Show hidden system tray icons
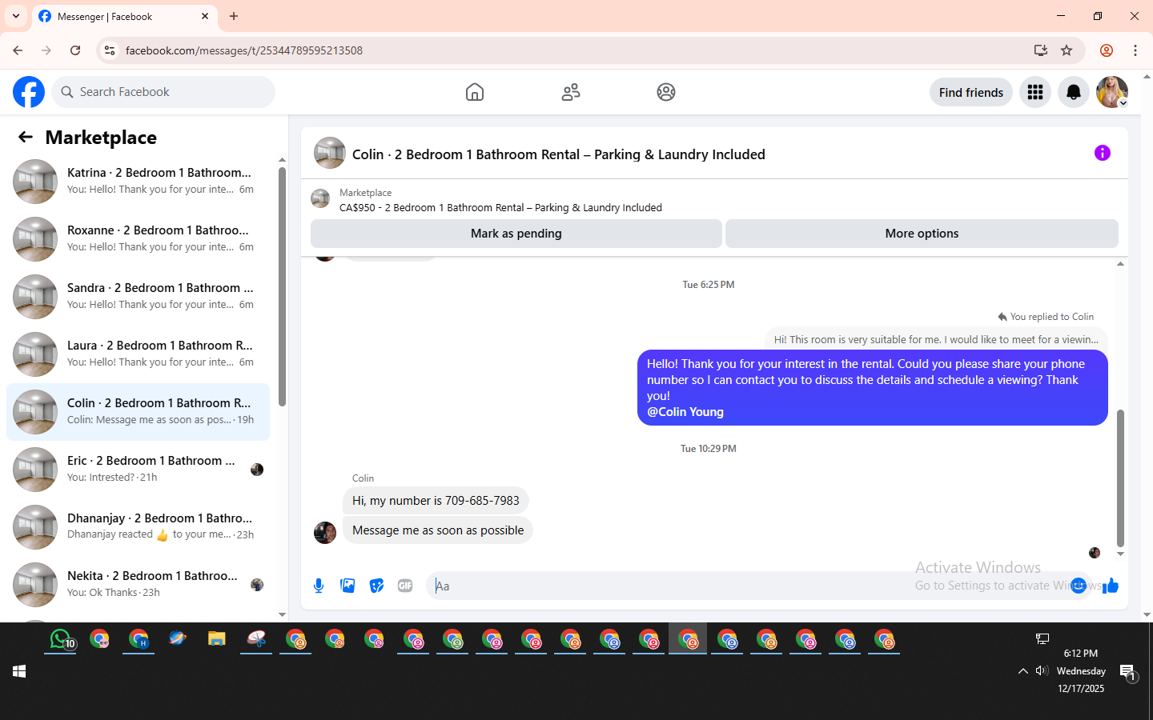The image size is (1153, 720). click(1022, 671)
